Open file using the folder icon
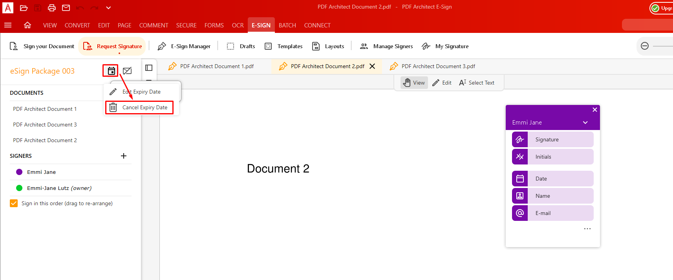This screenshot has height=280, width=673. [24, 8]
